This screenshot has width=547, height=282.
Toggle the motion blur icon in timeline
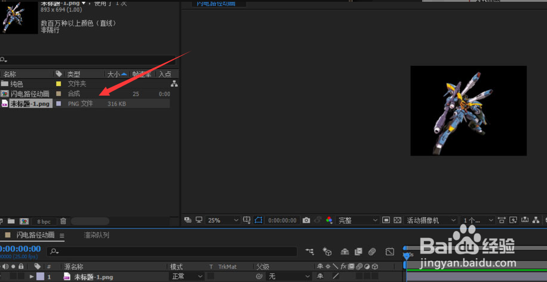pyautogui.click(x=372, y=251)
